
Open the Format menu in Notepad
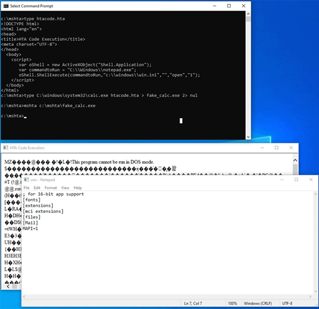click(51, 188)
